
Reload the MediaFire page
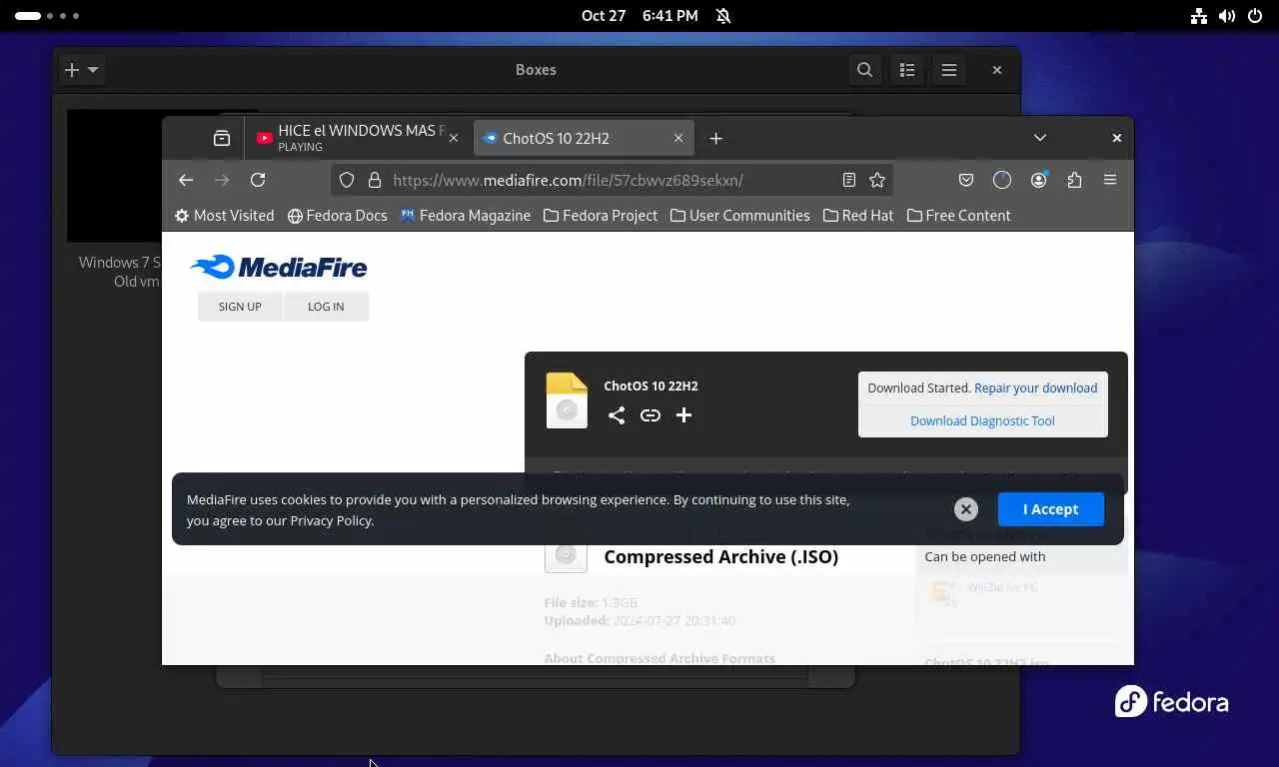[x=258, y=180]
